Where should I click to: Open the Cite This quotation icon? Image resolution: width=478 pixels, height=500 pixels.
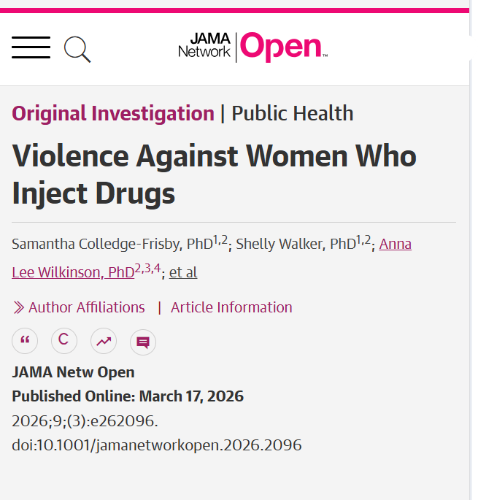click(25, 341)
